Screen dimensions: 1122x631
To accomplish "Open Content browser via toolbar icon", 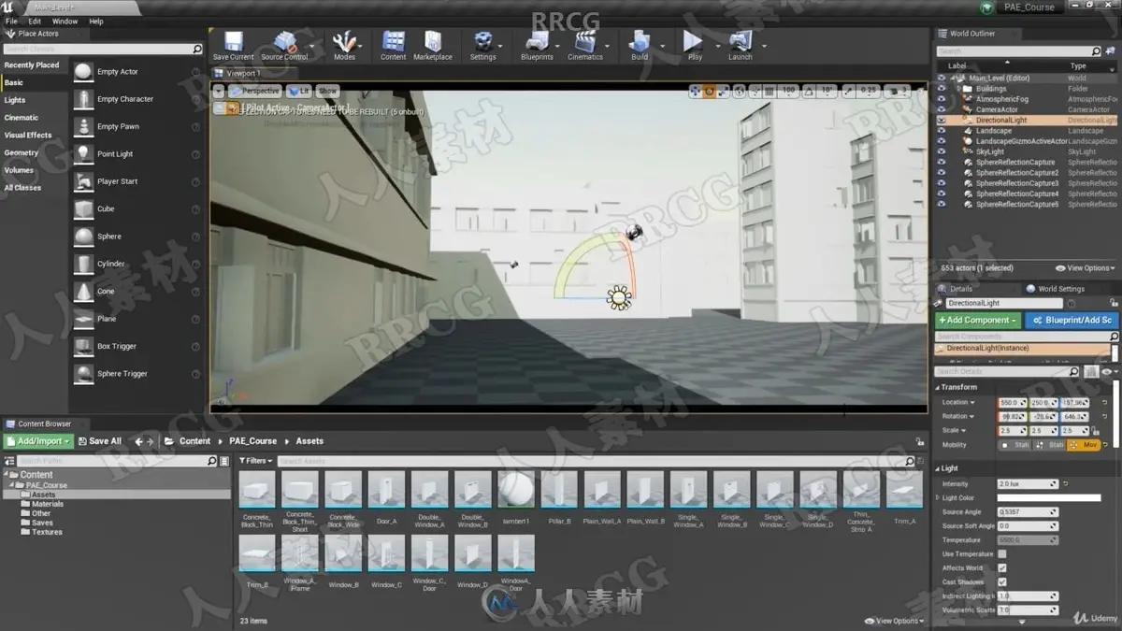I will (394, 41).
